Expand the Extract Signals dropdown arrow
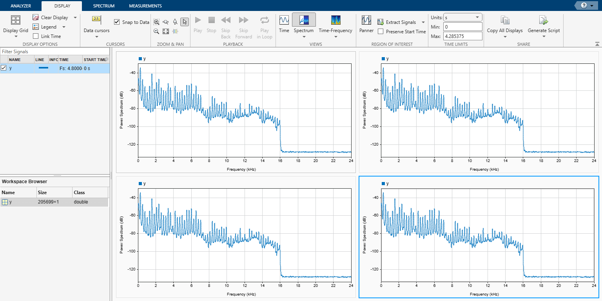The height and width of the screenshot is (301, 602). 423,22
